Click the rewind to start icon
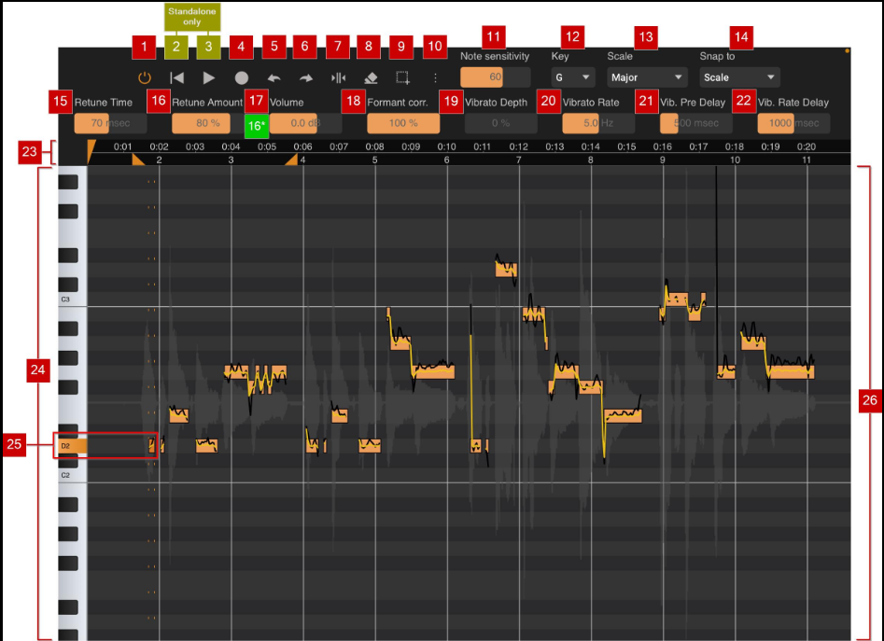The width and height of the screenshot is (884, 641). 175,77
